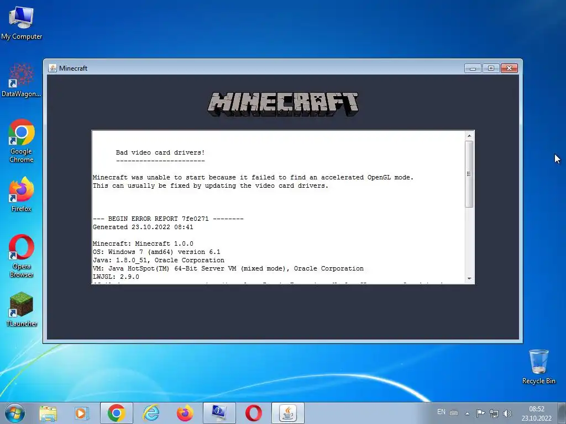Open the Recycle Bin
566x424 pixels.
(538, 367)
